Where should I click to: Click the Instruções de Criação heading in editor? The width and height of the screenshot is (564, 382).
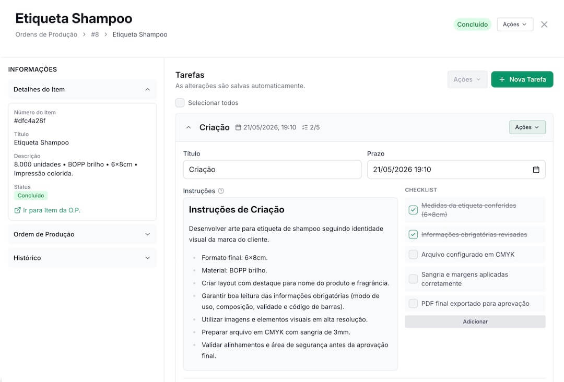point(237,209)
